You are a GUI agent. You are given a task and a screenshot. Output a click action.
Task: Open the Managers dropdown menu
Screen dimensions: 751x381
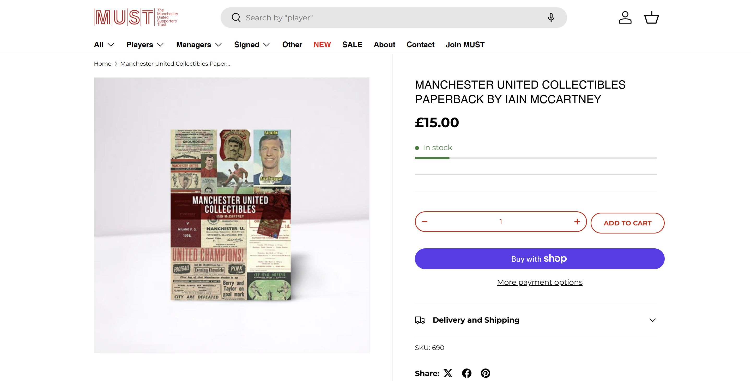tap(199, 45)
